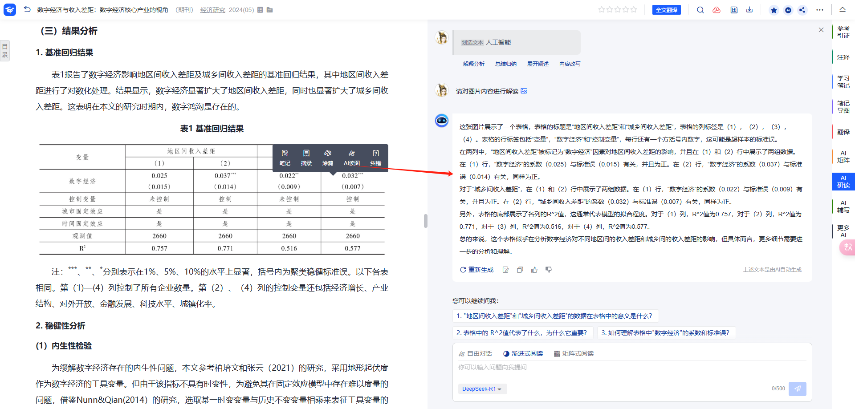The height and width of the screenshot is (409, 855).
Task: Click the 全文翻译 button
Action: point(667,10)
